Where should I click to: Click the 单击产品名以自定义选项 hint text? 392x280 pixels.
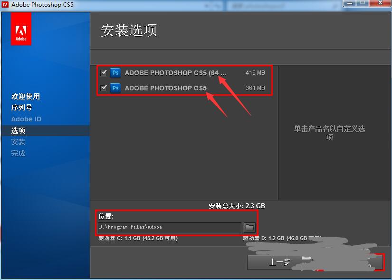click(329, 133)
